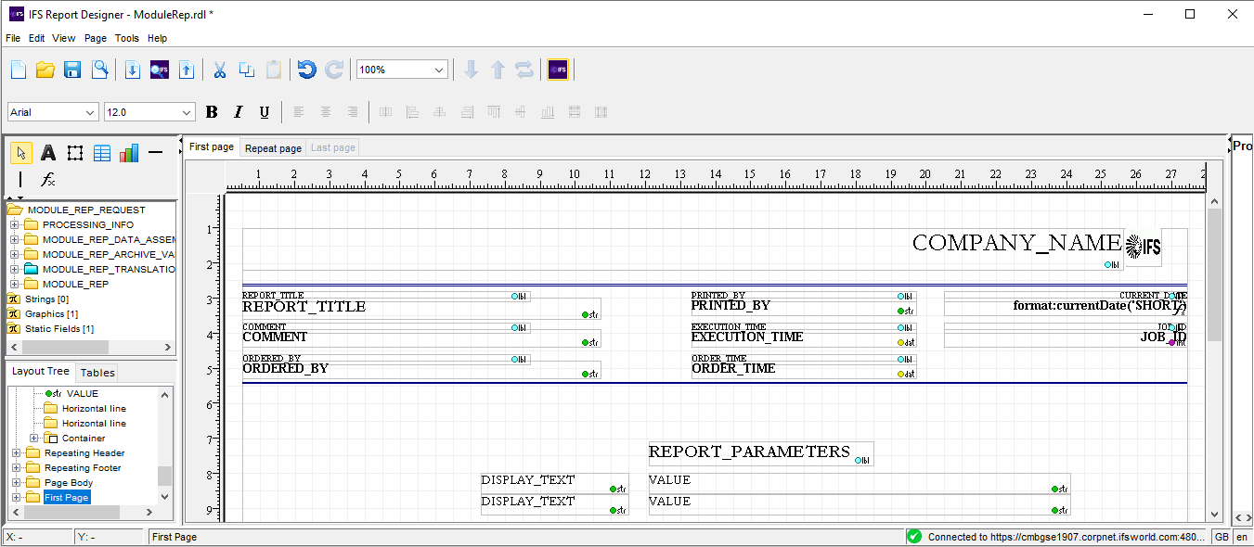The height and width of the screenshot is (547, 1254).
Task: Open a file with the folder icon
Action: (x=45, y=70)
